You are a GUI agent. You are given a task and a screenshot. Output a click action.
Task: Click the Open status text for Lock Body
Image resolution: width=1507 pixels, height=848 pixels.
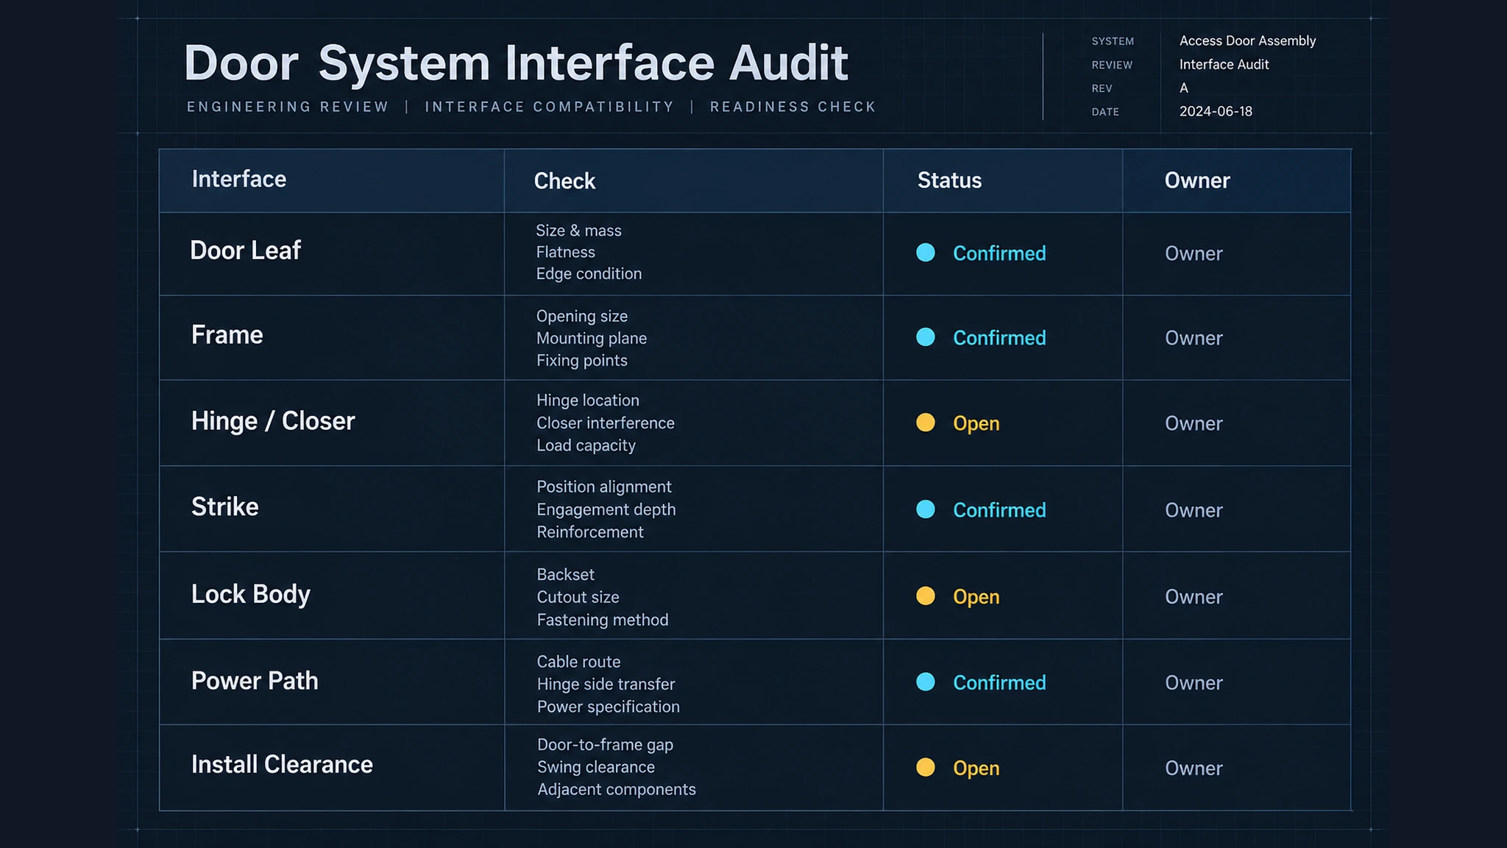[x=976, y=597]
